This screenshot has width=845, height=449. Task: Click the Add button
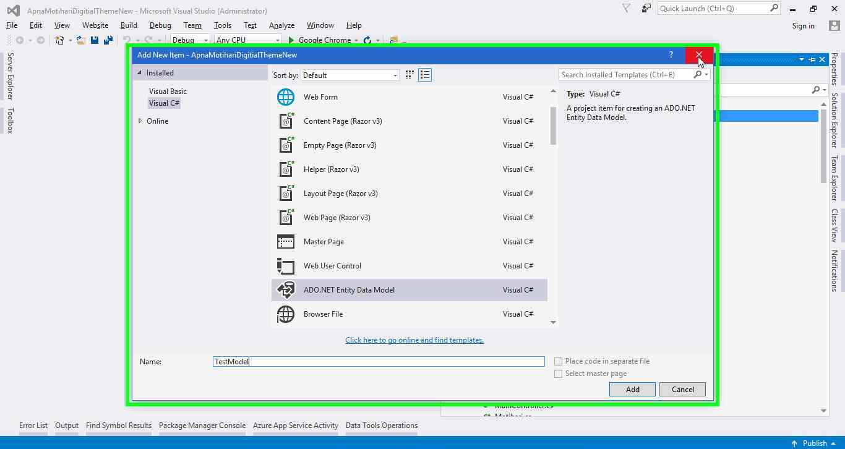coord(632,390)
